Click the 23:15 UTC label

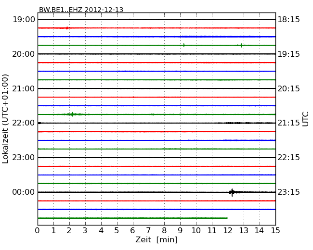(x=289, y=192)
